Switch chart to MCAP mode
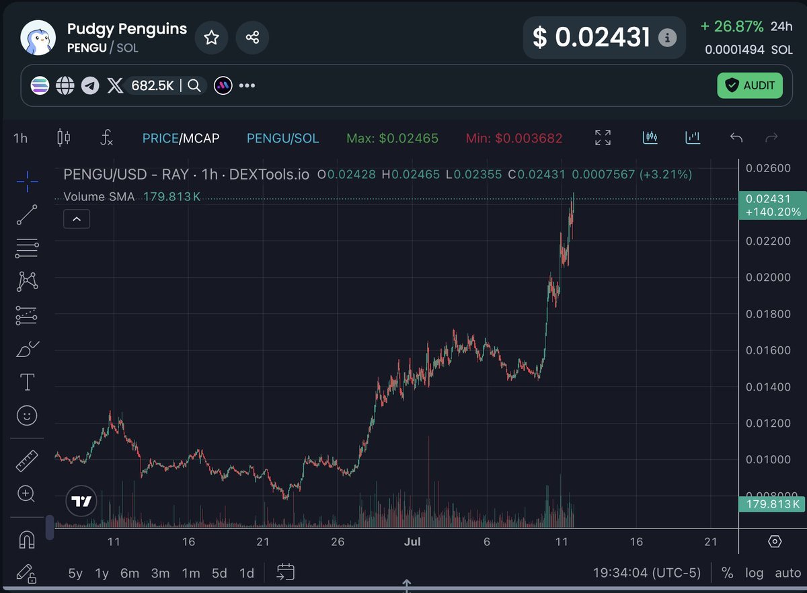 (200, 139)
